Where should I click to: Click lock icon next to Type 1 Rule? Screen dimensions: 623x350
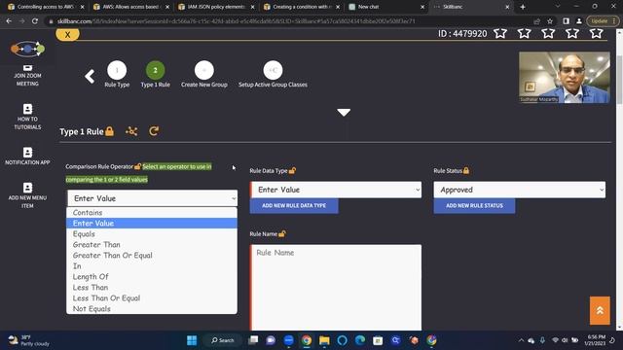pyautogui.click(x=110, y=131)
